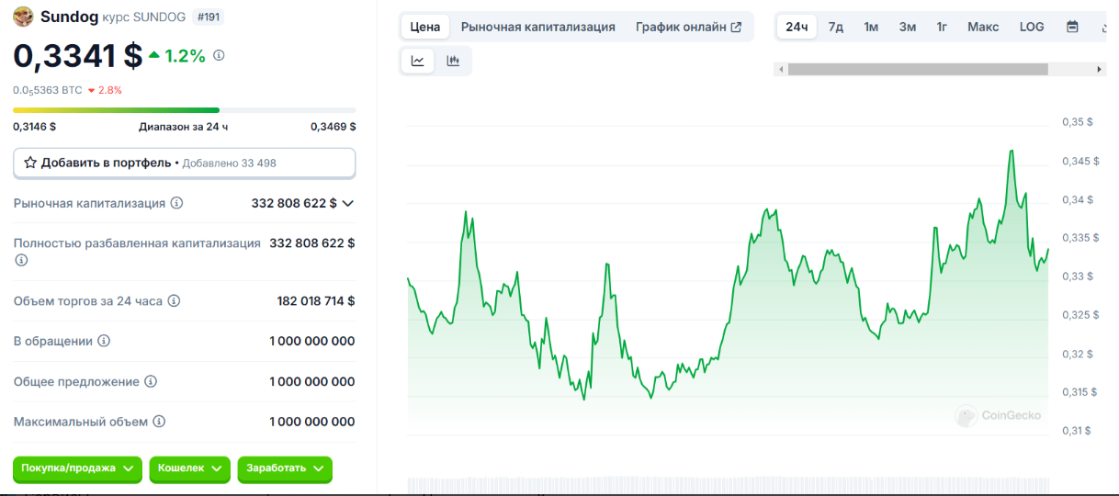Viewport: 1119px width, 496px height.
Task: Open the calendar date range picker
Action: [1072, 27]
